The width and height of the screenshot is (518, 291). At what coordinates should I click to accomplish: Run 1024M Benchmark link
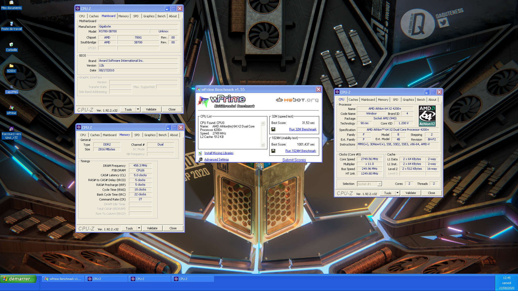(x=301, y=151)
